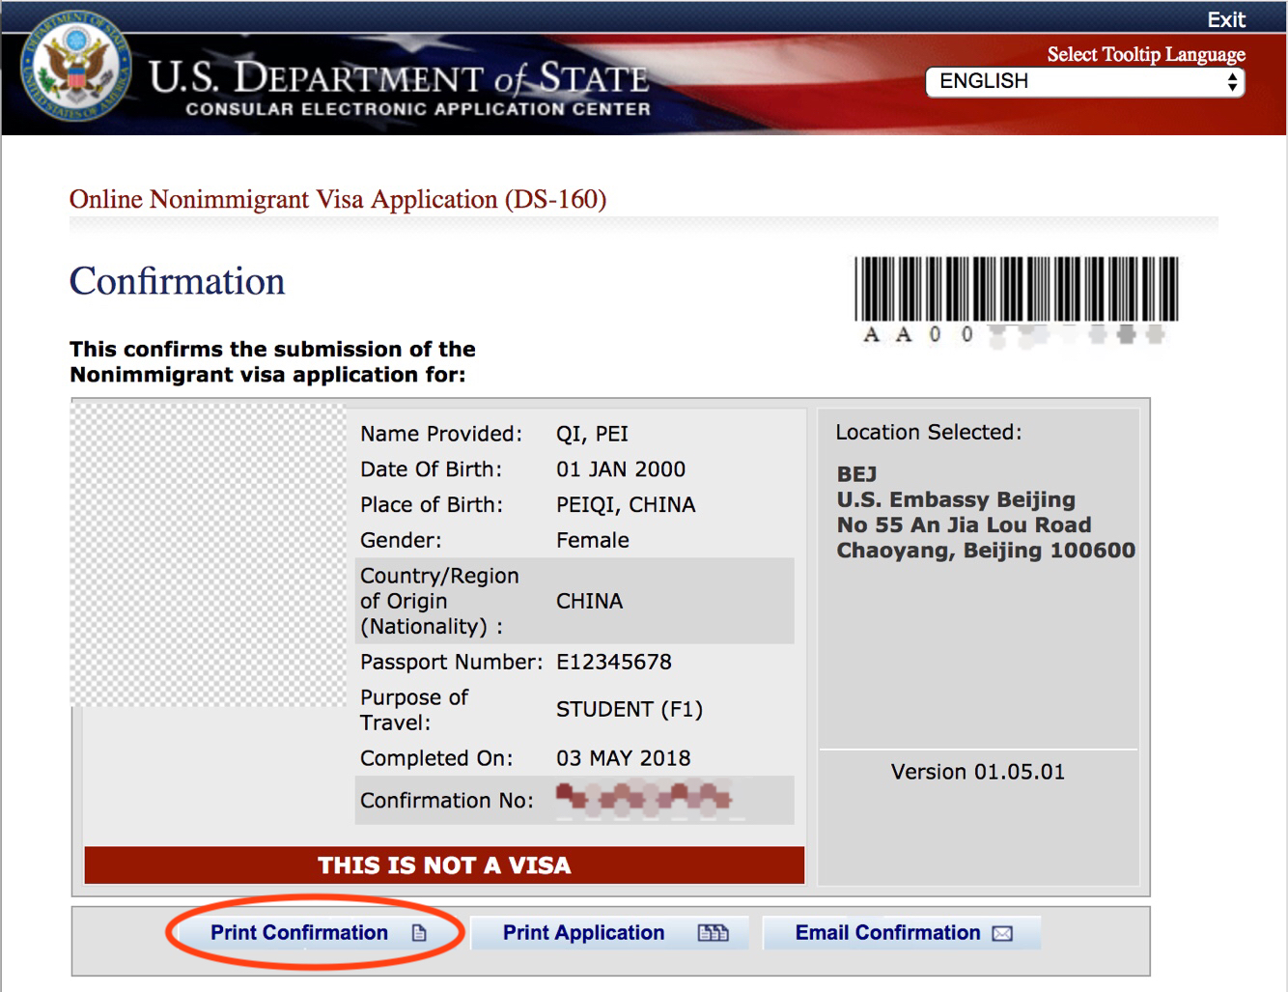Select the birth date "01 JAN 2000"
Viewport: 1288px width, 992px height.
click(621, 469)
